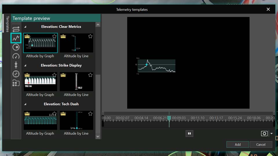Click the timeline playhead marker
This screenshot has height=156, width=278.
(169, 118)
